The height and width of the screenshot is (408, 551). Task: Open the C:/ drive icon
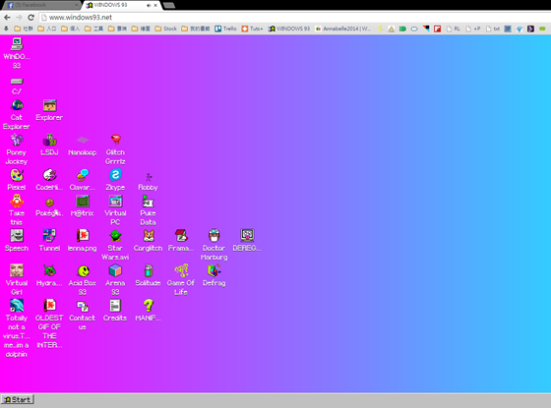[17, 82]
